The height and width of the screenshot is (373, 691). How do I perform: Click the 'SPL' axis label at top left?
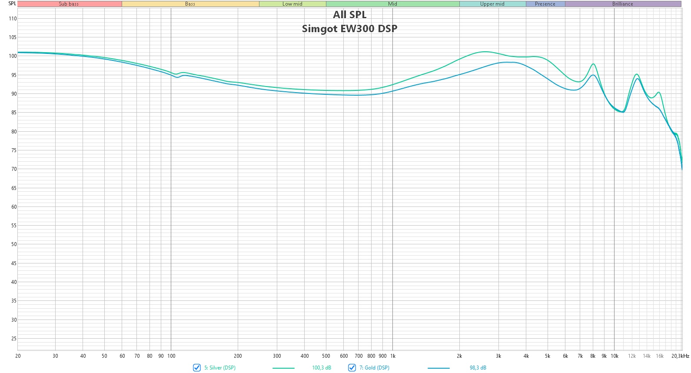point(12,3)
